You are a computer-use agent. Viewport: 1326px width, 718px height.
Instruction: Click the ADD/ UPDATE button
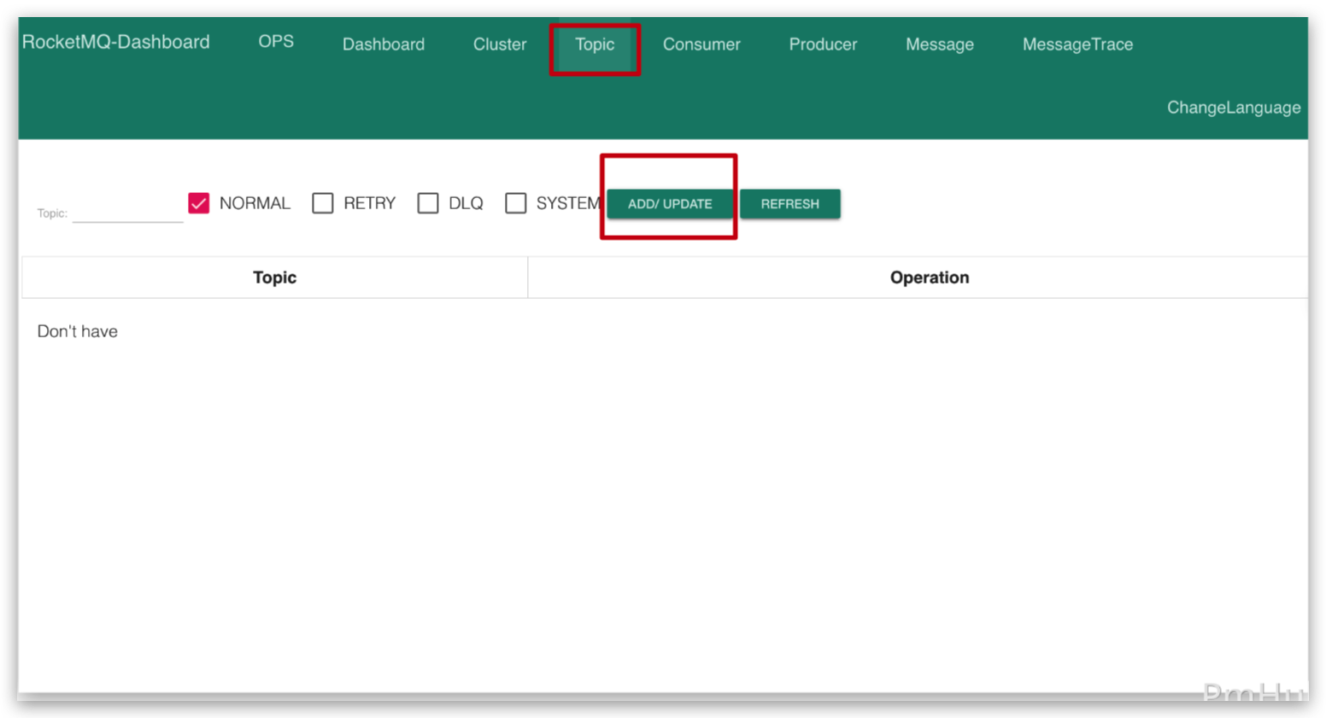[x=668, y=203]
